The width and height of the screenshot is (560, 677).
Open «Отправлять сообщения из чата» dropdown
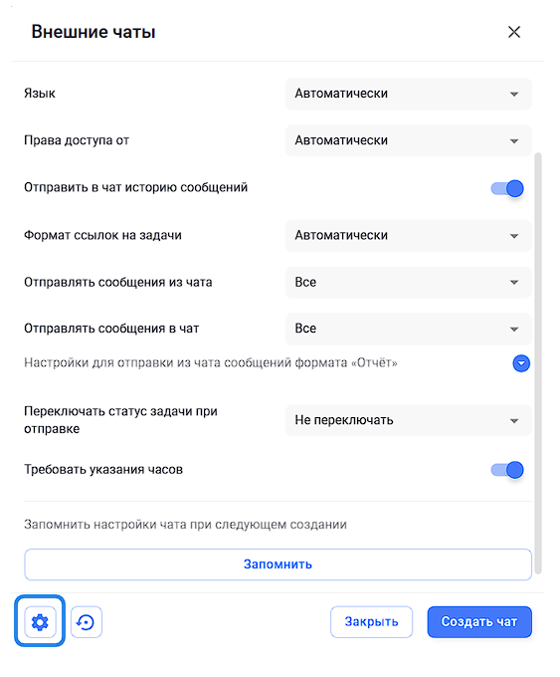click(x=408, y=283)
